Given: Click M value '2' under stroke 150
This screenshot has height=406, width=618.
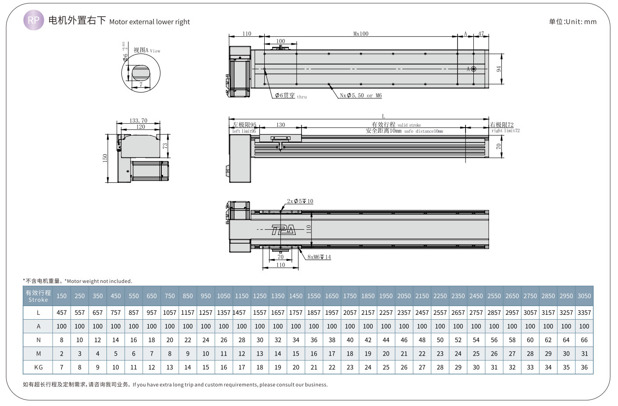Looking at the screenshot, I should point(62,353).
